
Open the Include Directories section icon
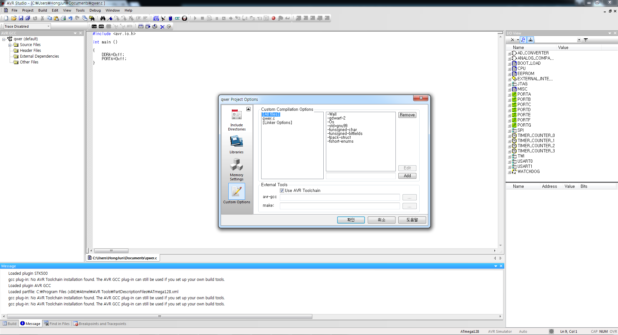236,115
